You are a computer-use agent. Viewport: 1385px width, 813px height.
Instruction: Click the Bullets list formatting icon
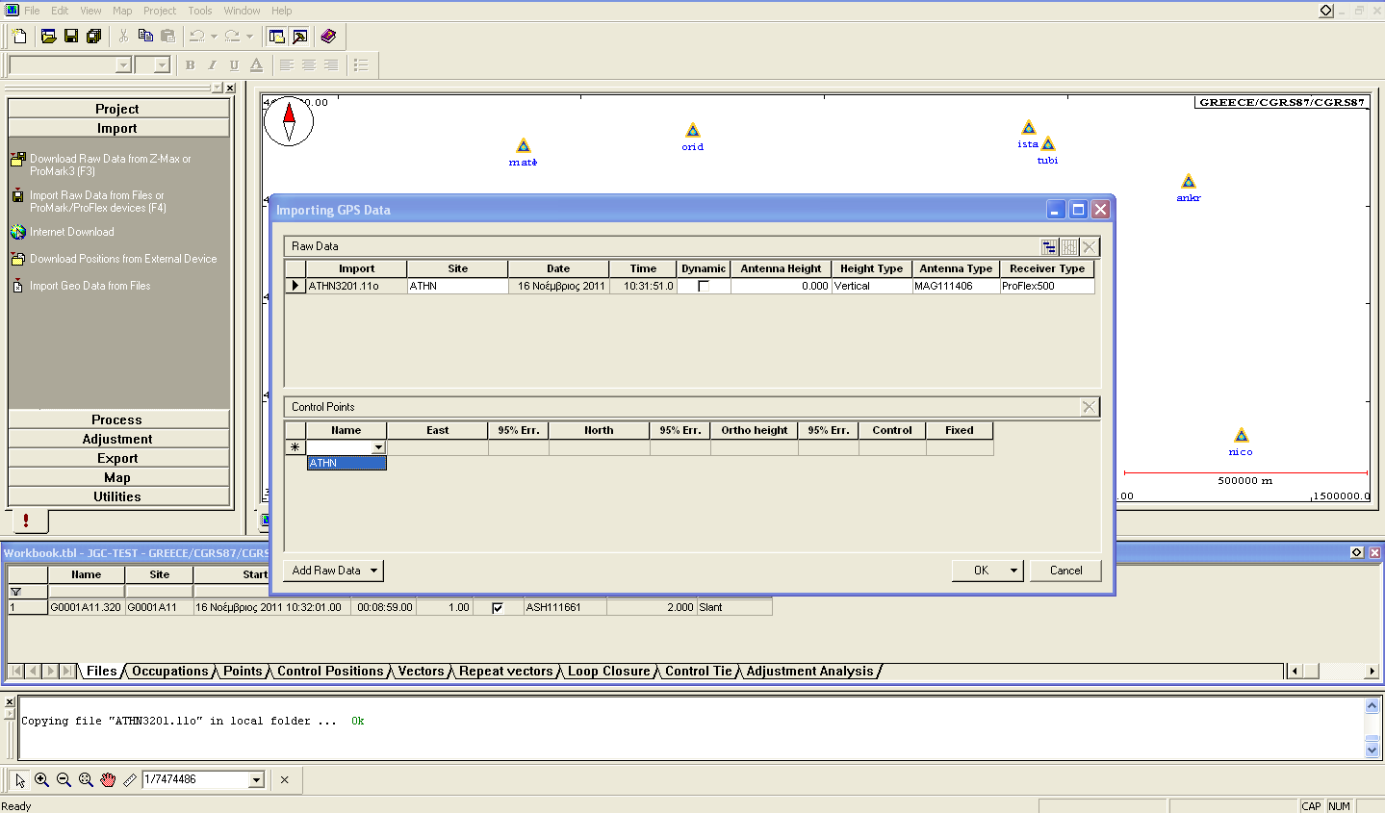(361, 64)
